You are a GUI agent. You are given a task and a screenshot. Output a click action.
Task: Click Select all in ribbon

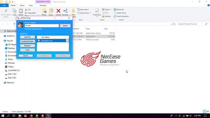[x=119, y=10]
